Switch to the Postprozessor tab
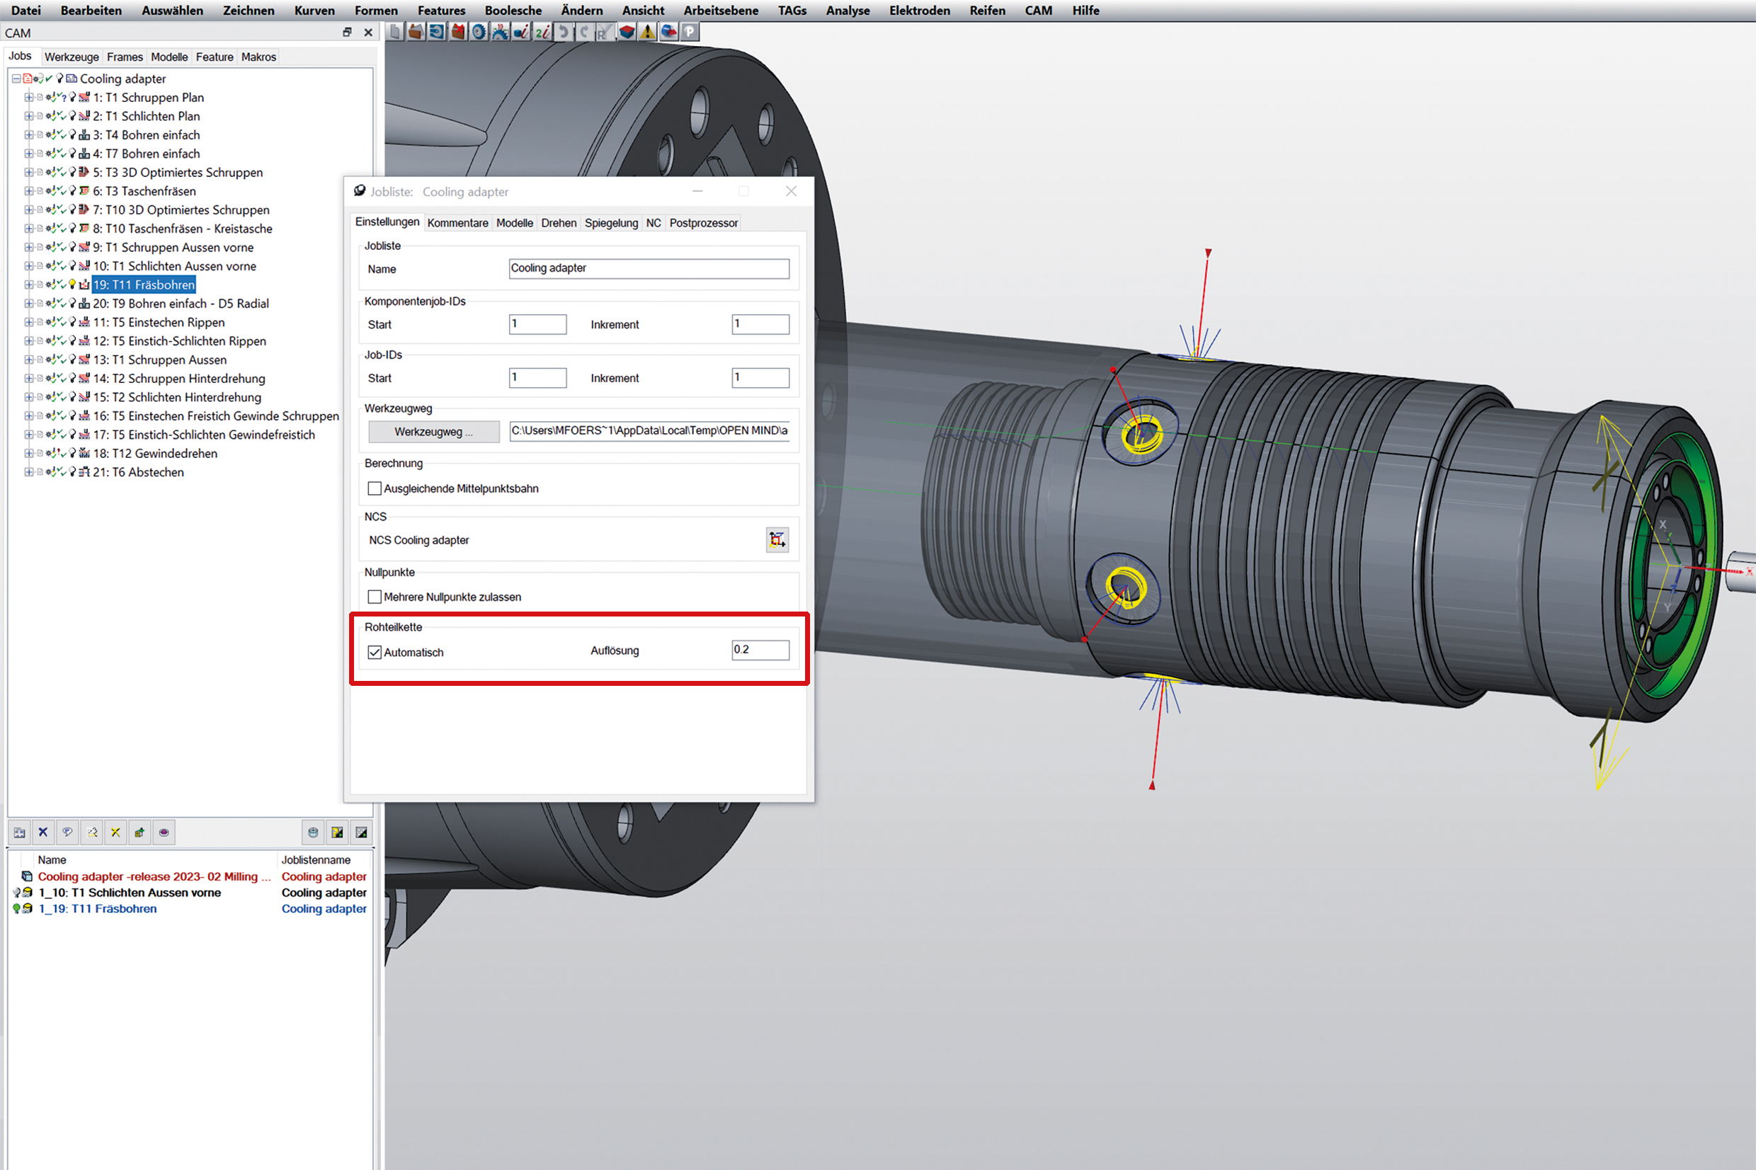Image resolution: width=1756 pixels, height=1170 pixels. [703, 223]
